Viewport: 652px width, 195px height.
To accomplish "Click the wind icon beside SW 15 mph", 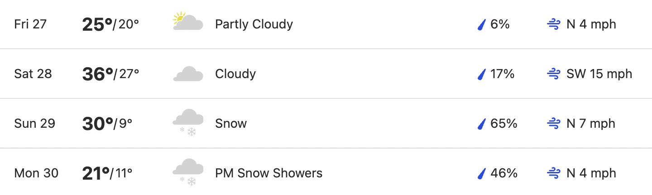I will pos(554,74).
